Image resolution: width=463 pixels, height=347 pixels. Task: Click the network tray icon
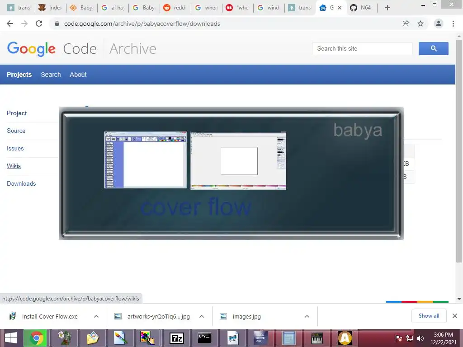410,338
